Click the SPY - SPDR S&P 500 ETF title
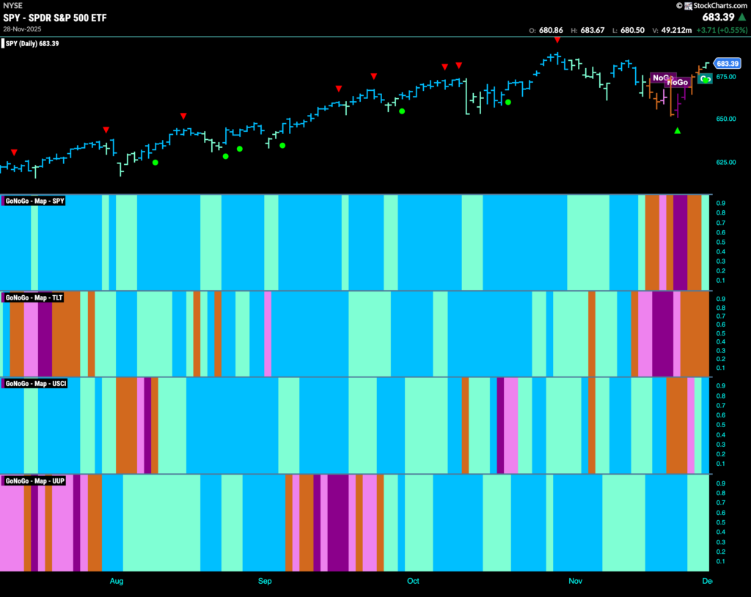751x597 pixels. [55, 18]
